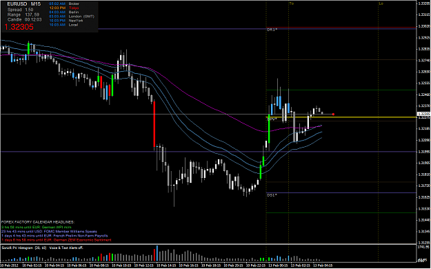Image resolution: width=431 pixels, height=269 pixels.
Task: Click the Tokyo session time row
Action: tap(64, 8)
